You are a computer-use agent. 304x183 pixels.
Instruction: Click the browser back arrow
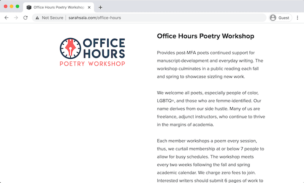[x=6, y=18]
